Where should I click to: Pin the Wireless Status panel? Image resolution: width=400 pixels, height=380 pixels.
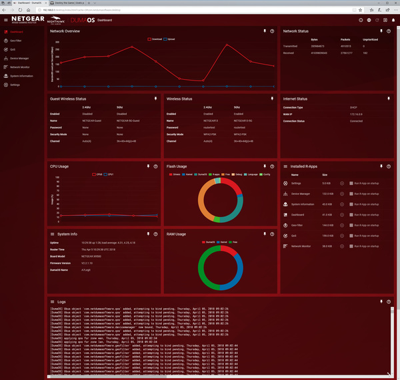(x=272, y=98)
